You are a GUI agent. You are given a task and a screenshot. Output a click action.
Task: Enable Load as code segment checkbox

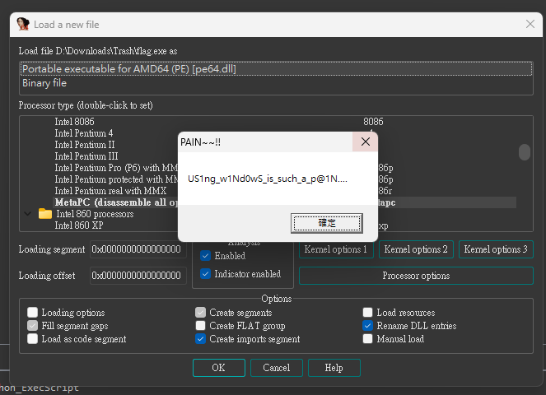32,338
